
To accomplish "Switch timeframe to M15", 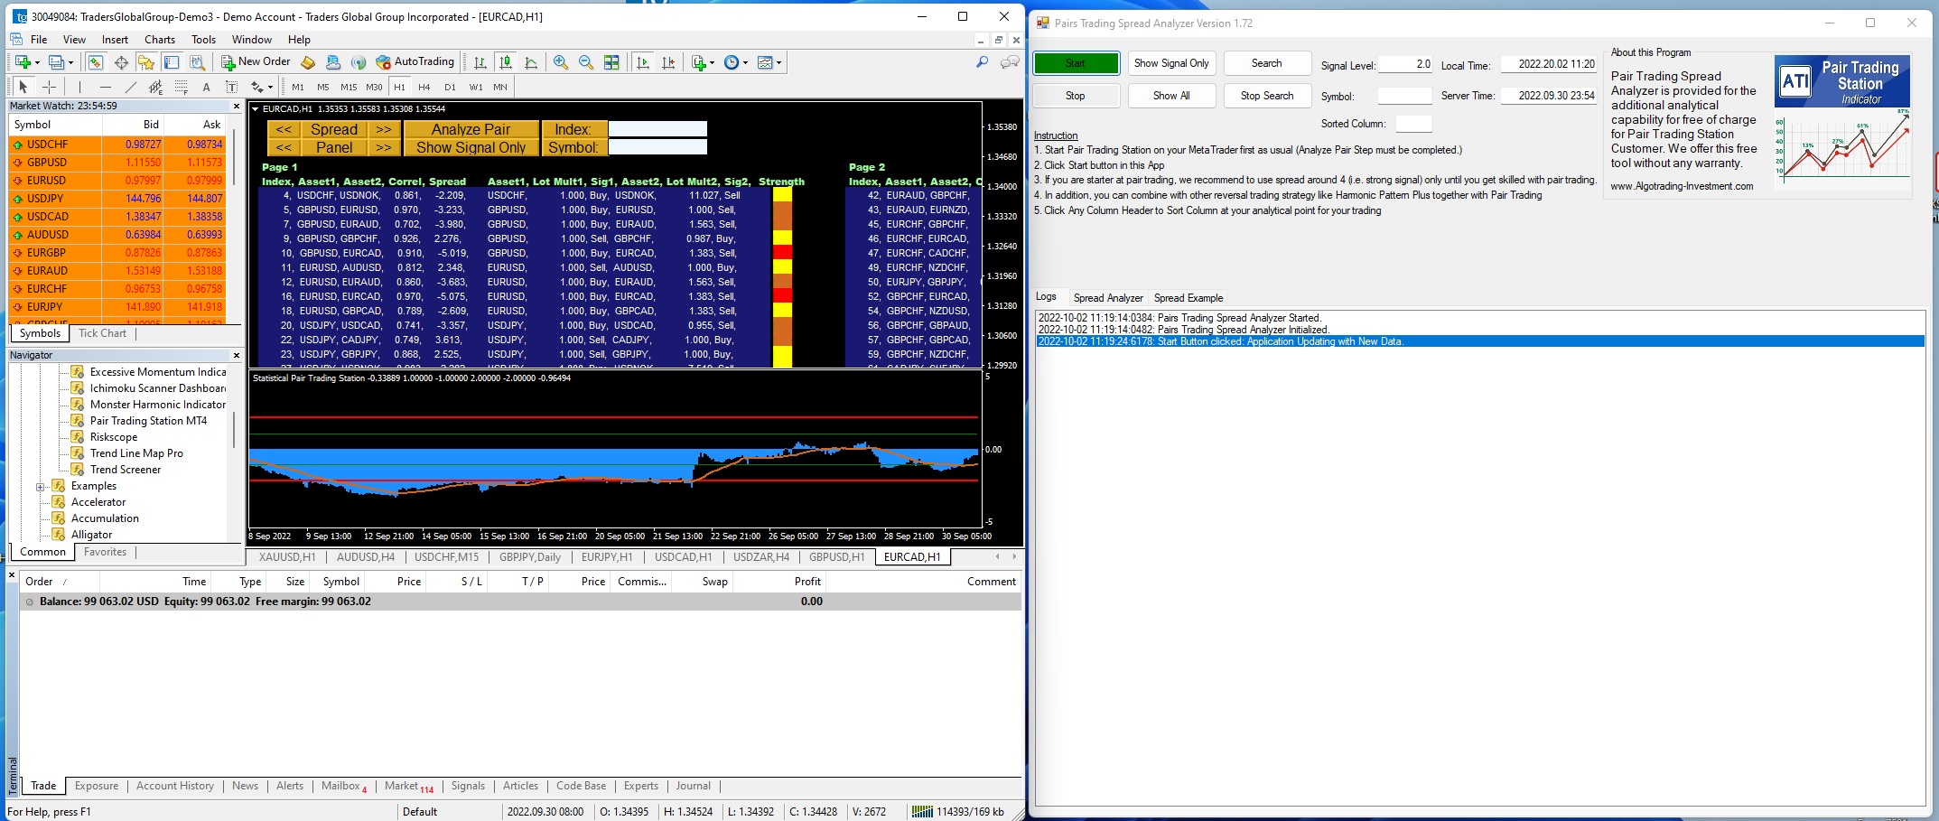I will pos(349,87).
